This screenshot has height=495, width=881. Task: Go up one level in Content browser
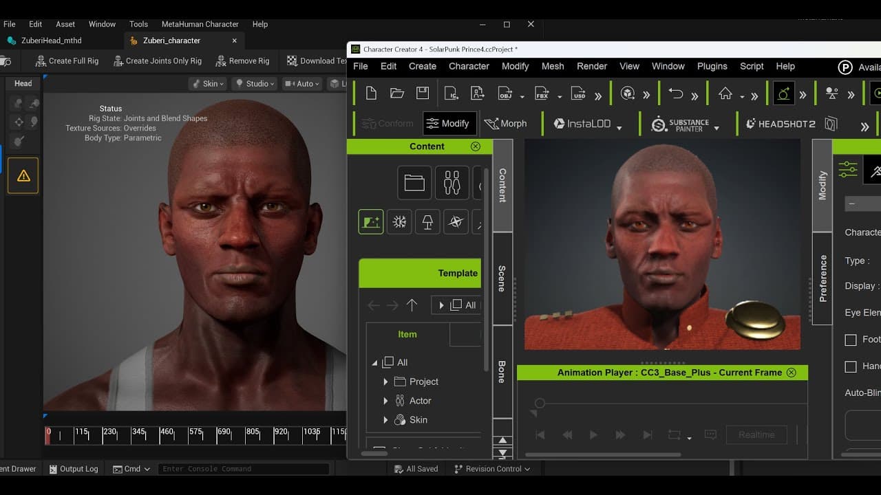point(412,305)
